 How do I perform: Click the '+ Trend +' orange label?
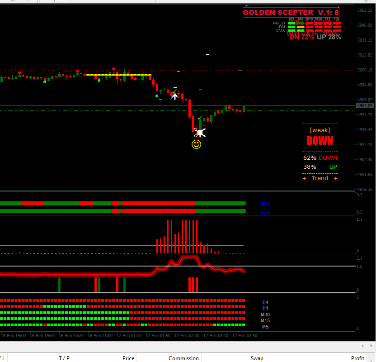pos(320,178)
